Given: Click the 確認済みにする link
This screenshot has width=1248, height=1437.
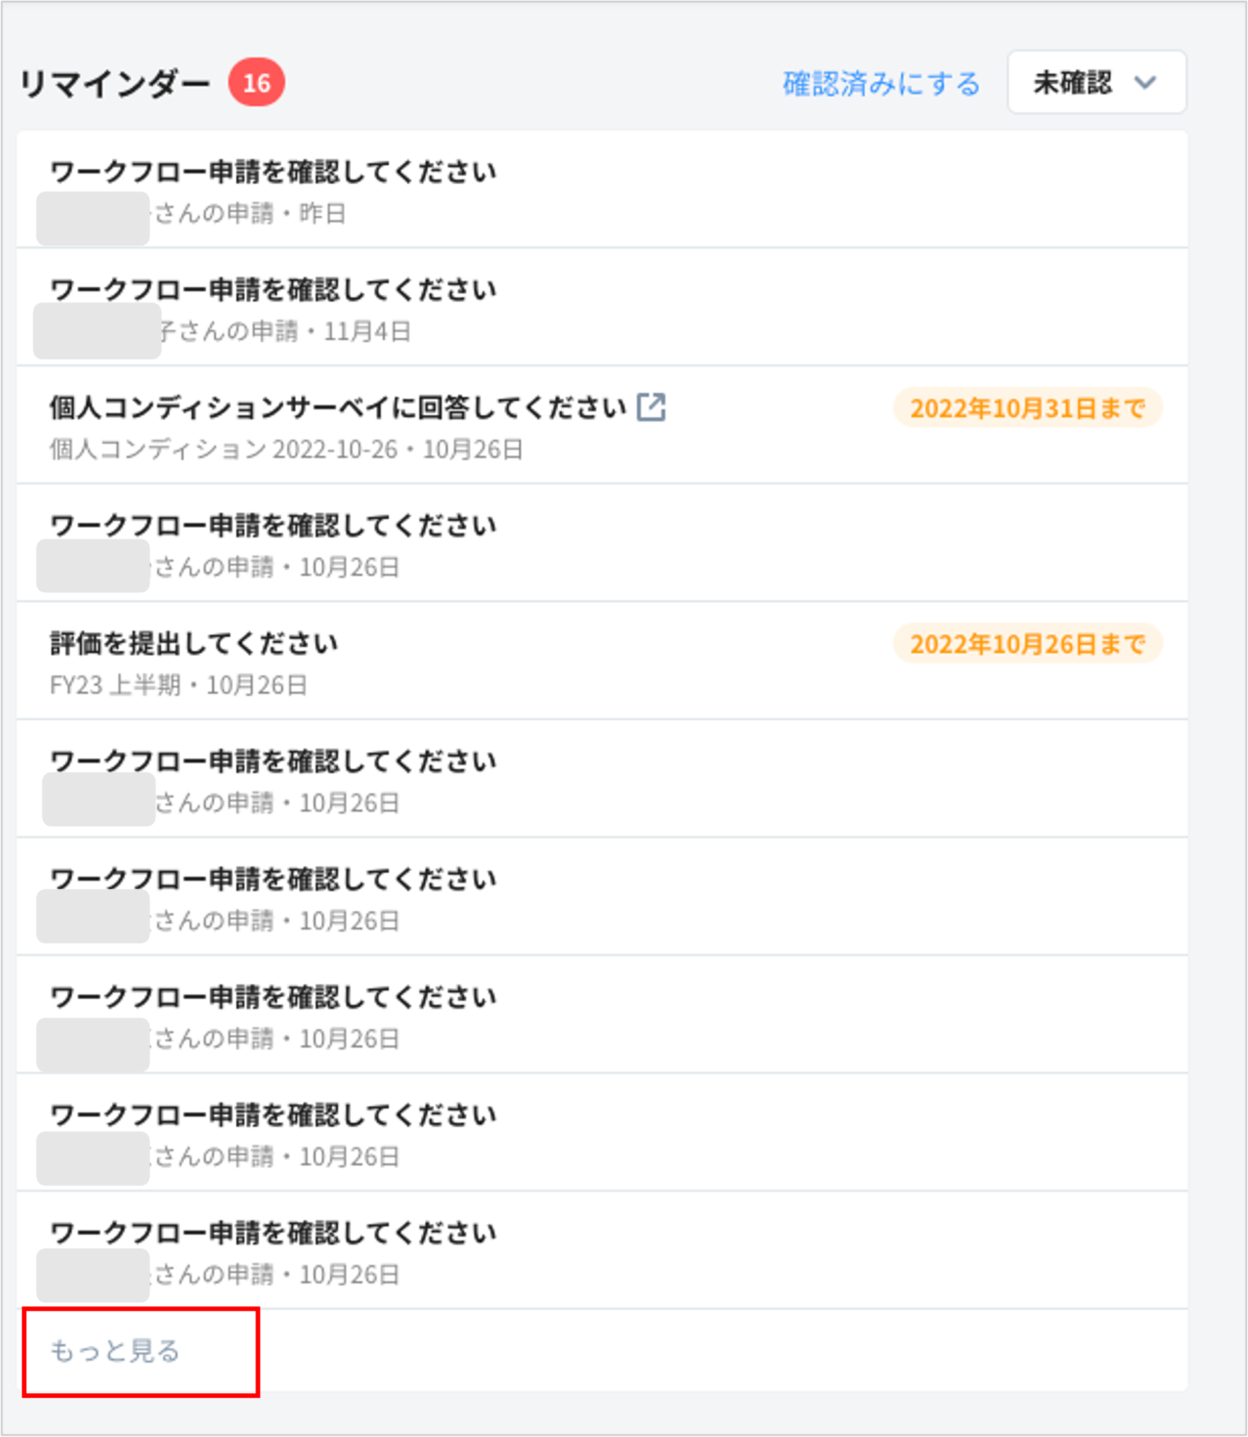Looking at the screenshot, I should [x=881, y=84].
